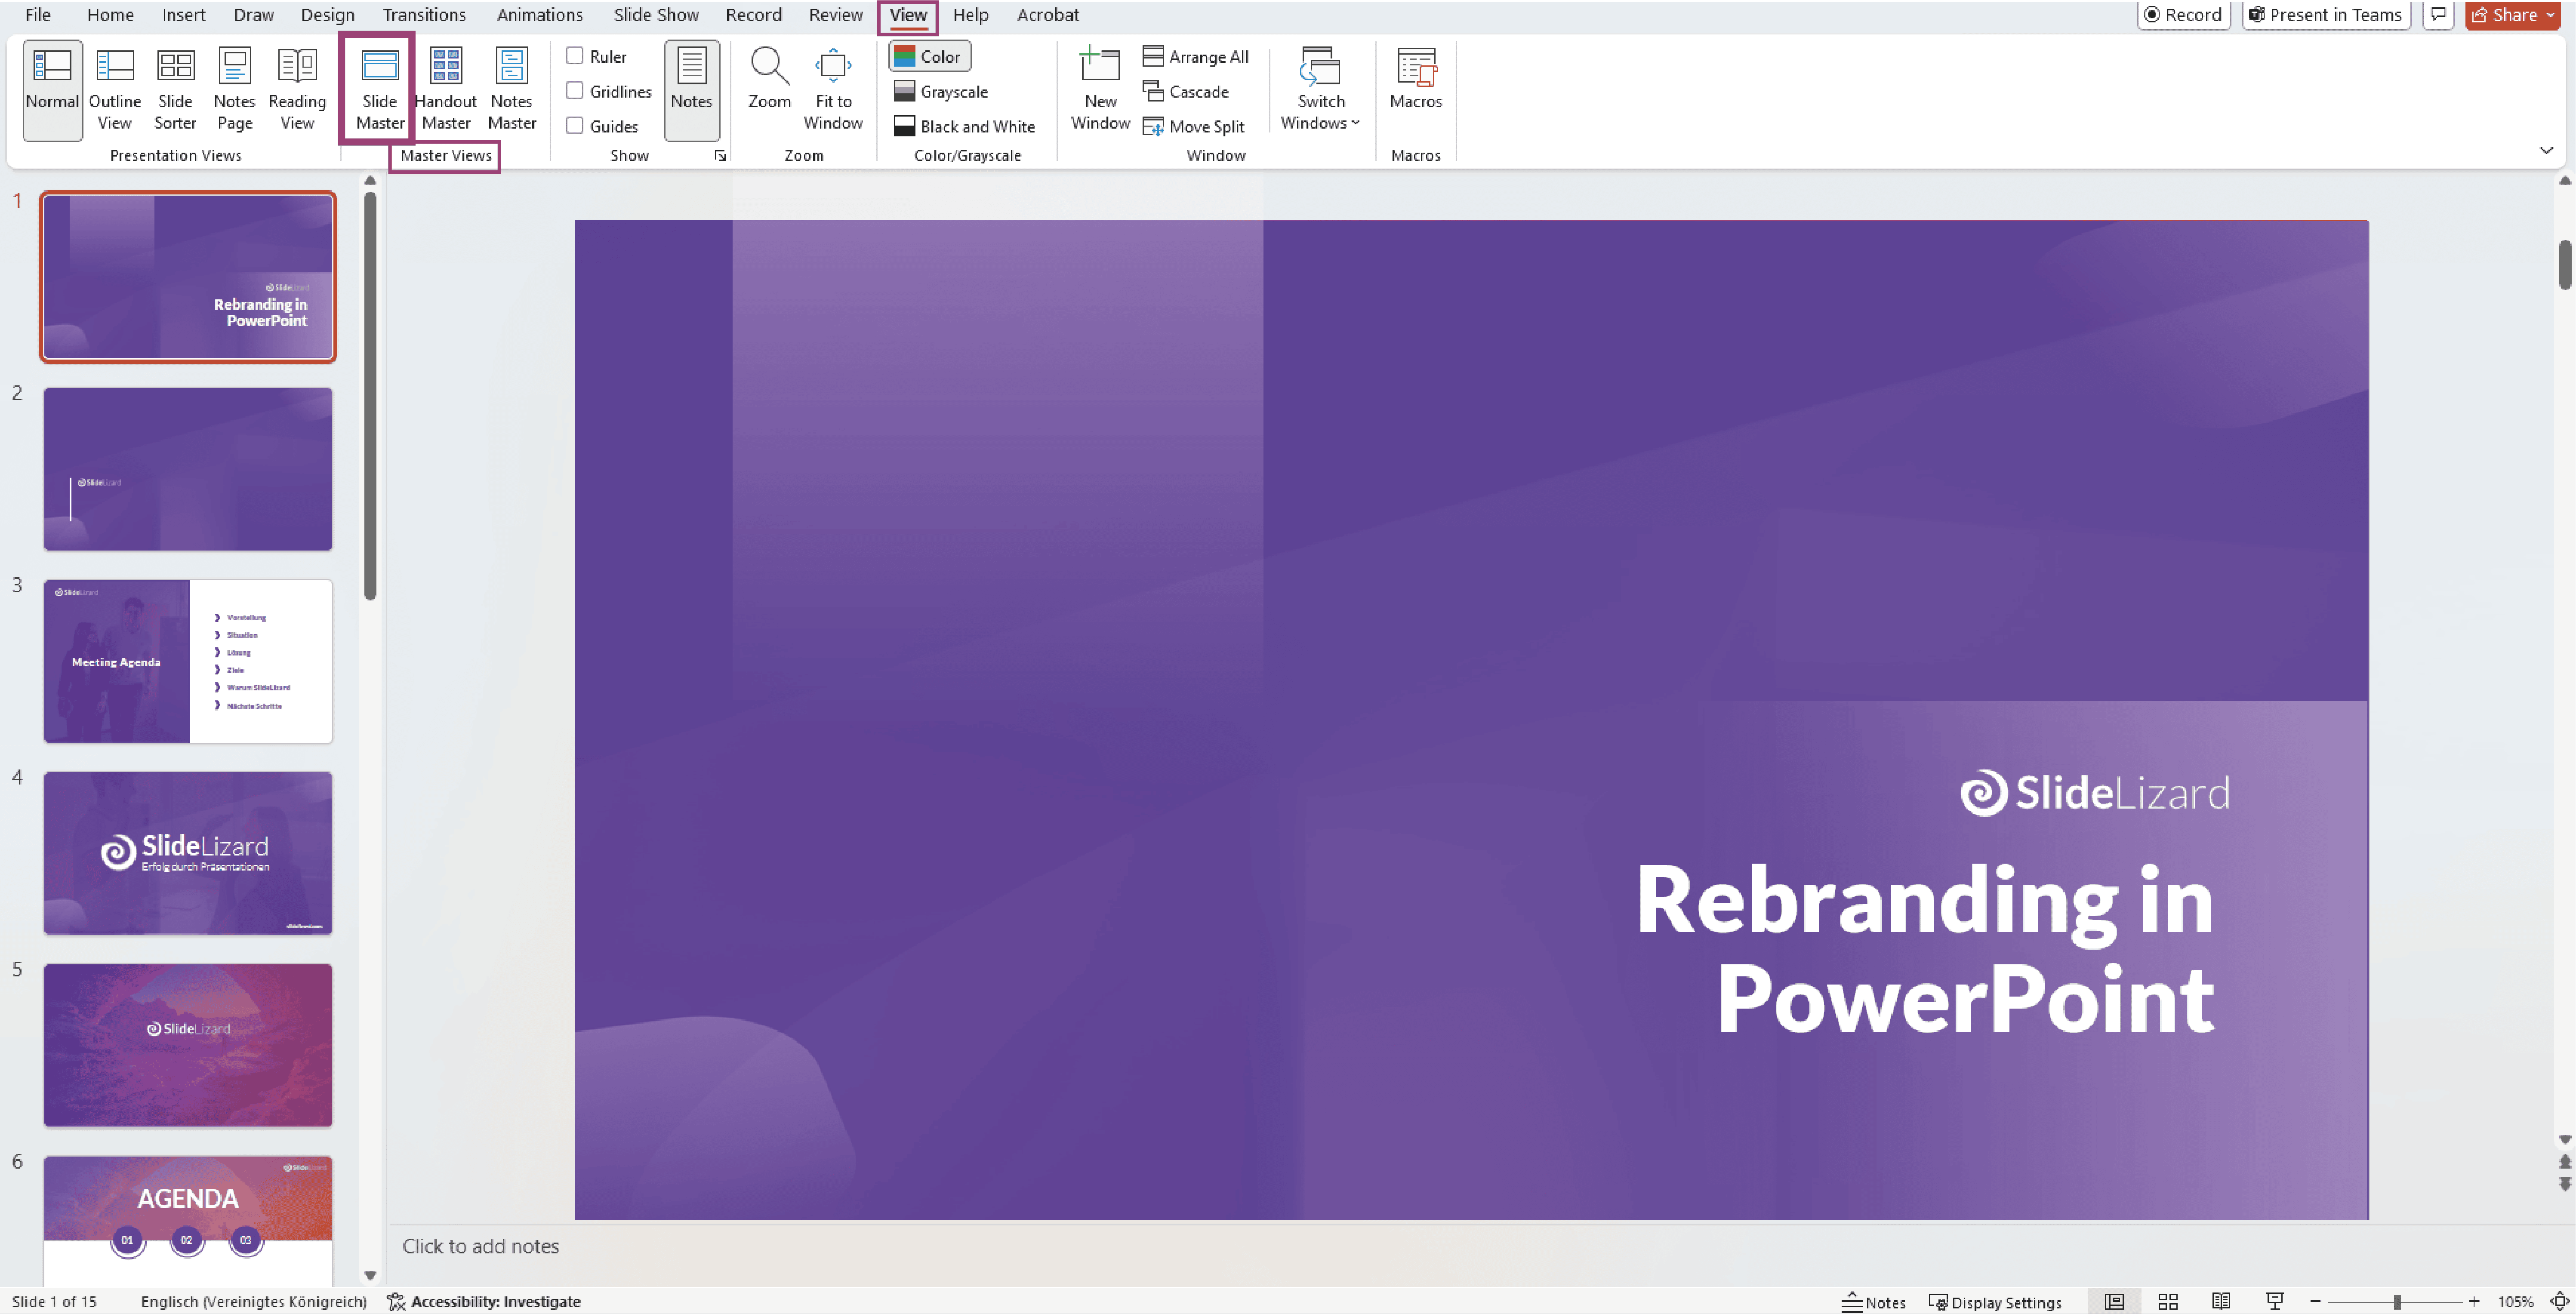Viewport: 2576px width, 1314px height.
Task: Open the Comments pane icon
Action: [2438, 15]
